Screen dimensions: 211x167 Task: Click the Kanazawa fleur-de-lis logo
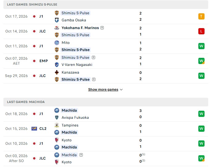point(57,72)
